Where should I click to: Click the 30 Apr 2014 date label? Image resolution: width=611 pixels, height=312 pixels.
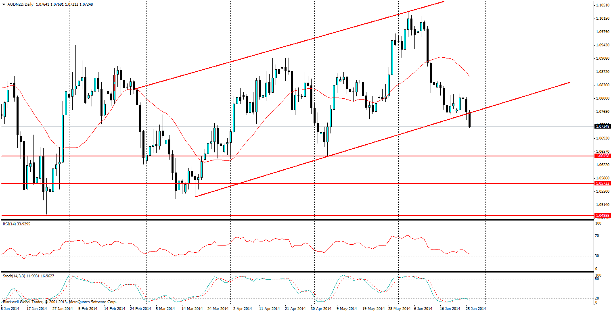[x=321, y=309]
